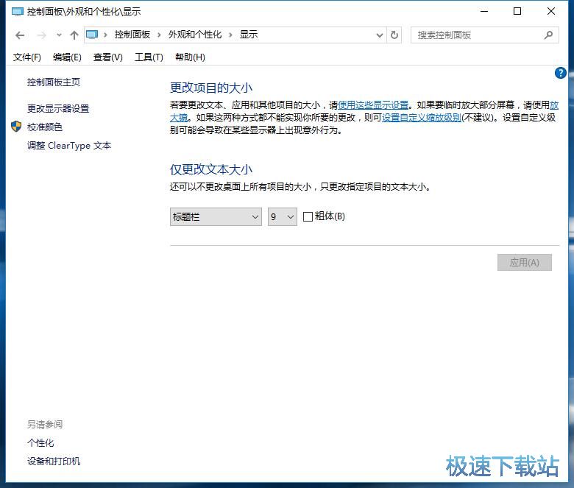
Task: Open the 文件(F) menu
Action: click(27, 57)
